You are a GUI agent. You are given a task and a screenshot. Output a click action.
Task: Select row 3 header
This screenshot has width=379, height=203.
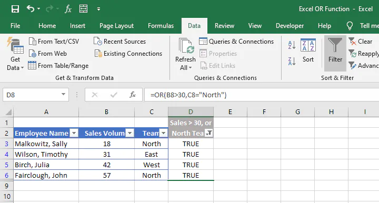tap(6, 144)
